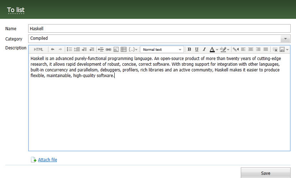Apply text highlight color

(223, 49)
